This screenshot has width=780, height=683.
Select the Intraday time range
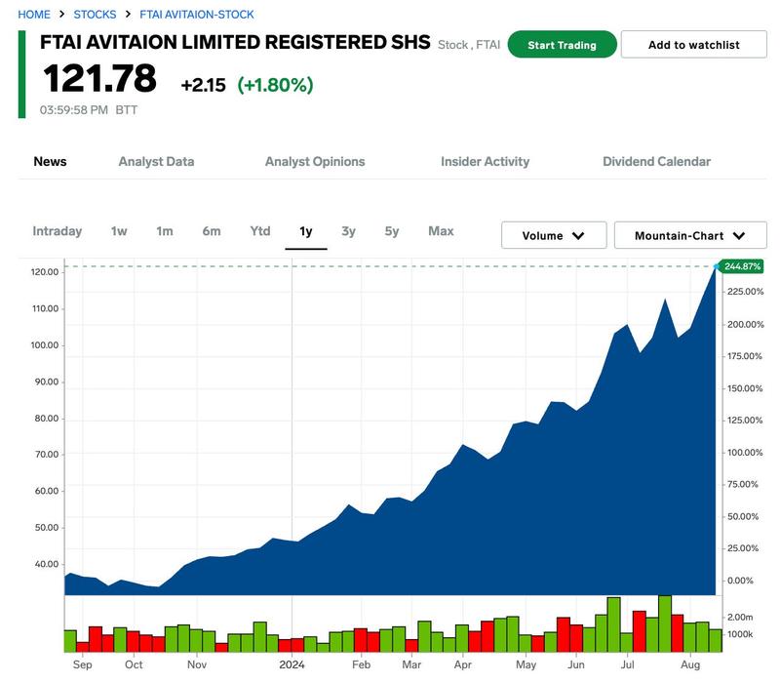[58, 231]
